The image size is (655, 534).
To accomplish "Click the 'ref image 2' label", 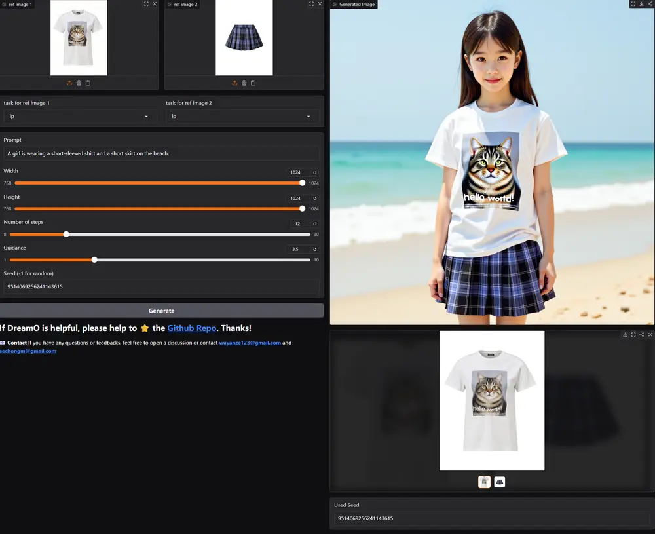I will coord(185,4).
